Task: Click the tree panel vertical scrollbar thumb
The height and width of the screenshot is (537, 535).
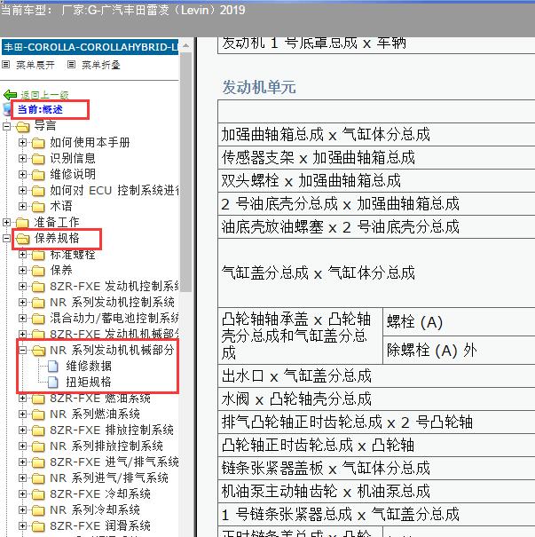Action: pos(185,171)
